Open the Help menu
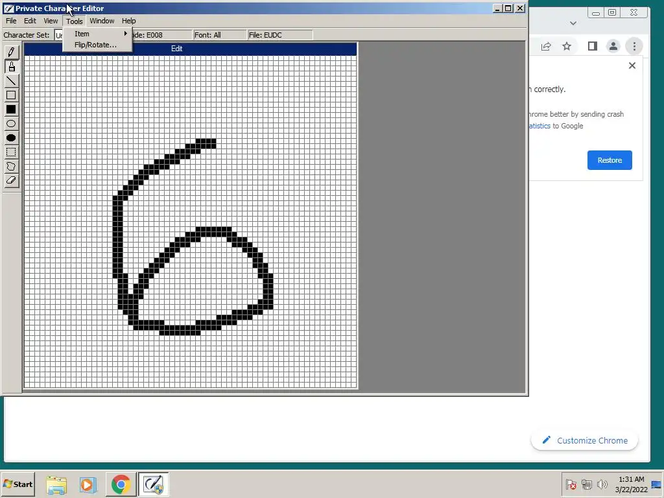This screenshot has height=498, width=664. (x=129, y=21)
